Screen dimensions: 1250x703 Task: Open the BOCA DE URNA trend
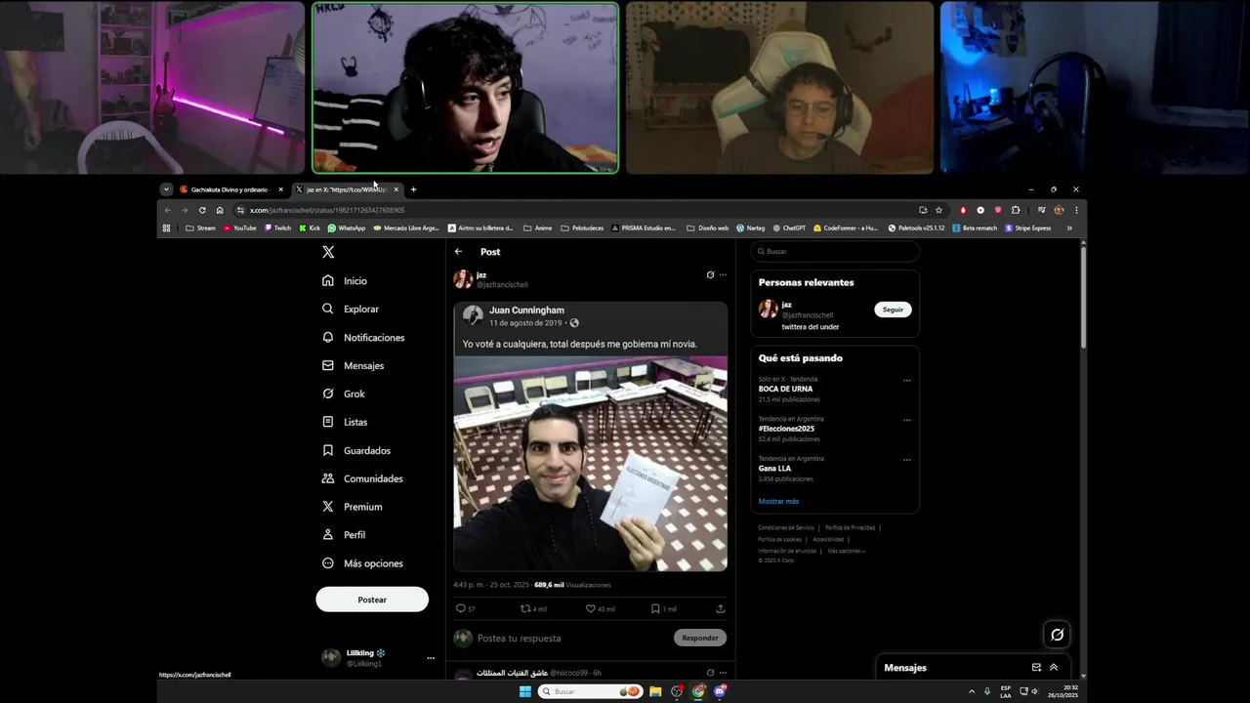click(x=786, y=389)
